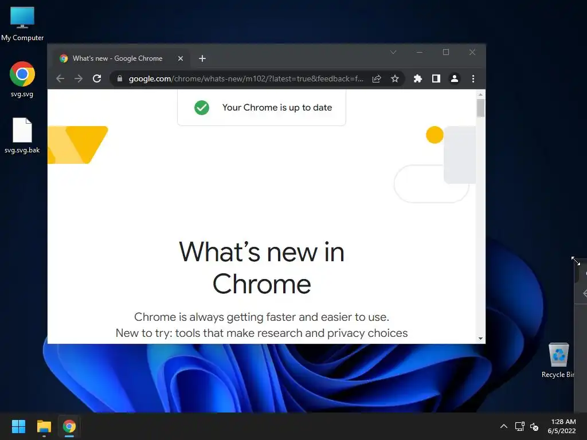Click the 'What's new in Chrome' heading

click(x=261, y=268)
